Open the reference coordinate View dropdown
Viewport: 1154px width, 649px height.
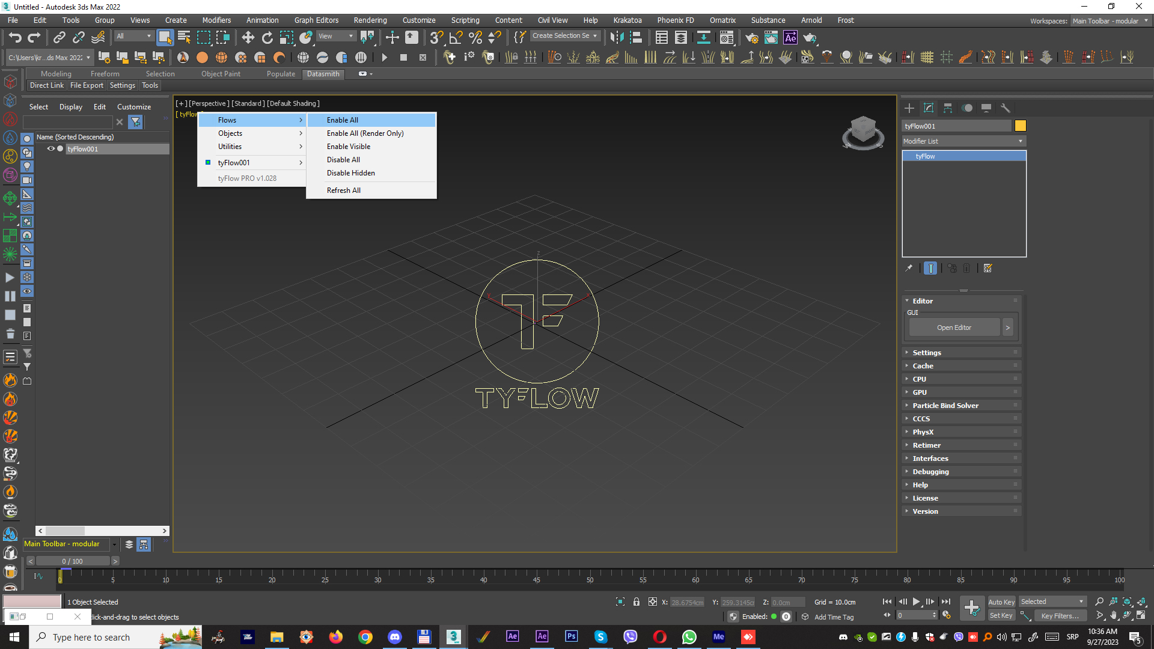[336, 36]
